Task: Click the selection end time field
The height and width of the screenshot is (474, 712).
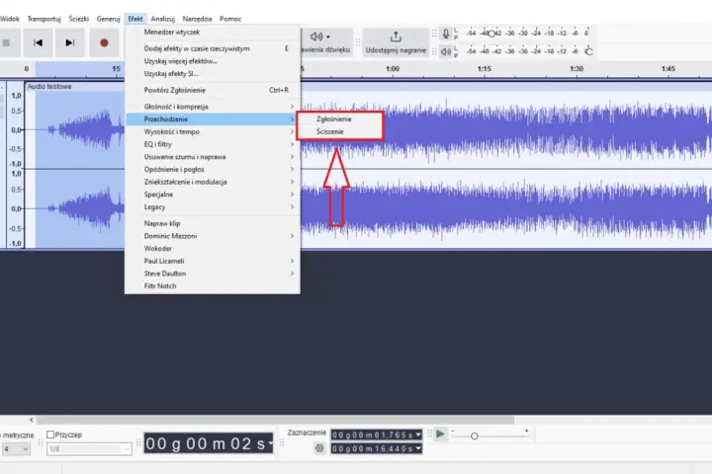Action: [x=376, y=448]
